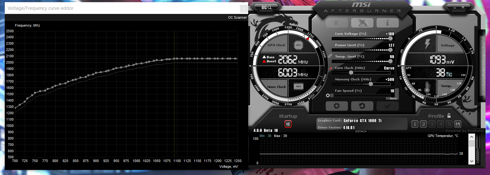This screenshot has width=490, height=175.
Task: Select profile slot 4
Action: (440, 124)
